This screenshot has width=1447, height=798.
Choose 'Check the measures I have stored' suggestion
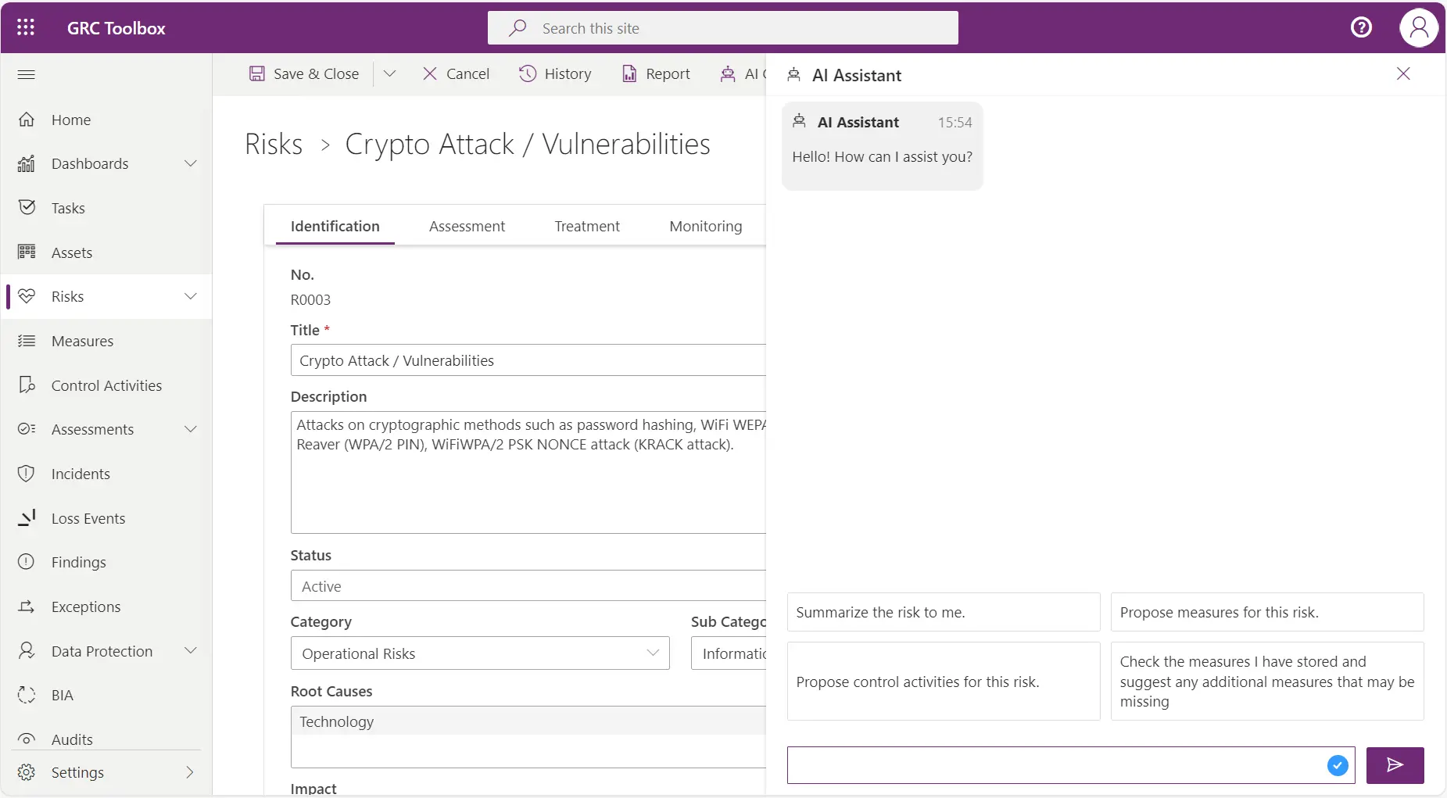(x=1267, y=682)
